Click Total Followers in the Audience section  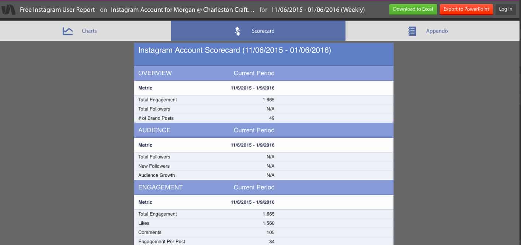154,157
